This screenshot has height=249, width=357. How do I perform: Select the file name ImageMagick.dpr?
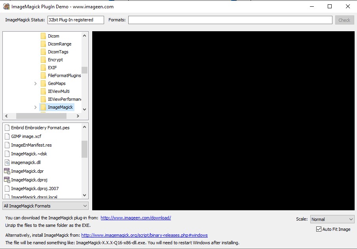[27, 171]
